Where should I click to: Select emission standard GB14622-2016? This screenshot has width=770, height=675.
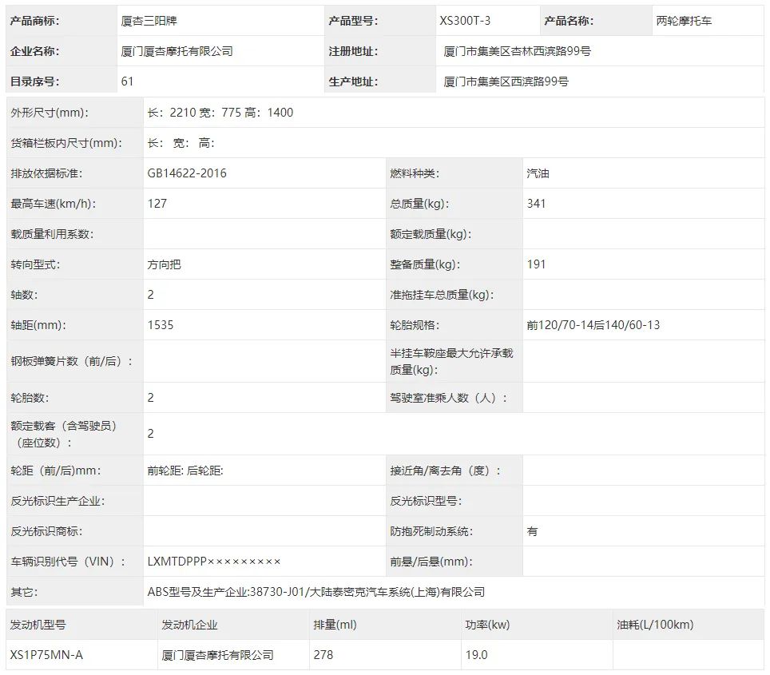(x=187, y=173)
